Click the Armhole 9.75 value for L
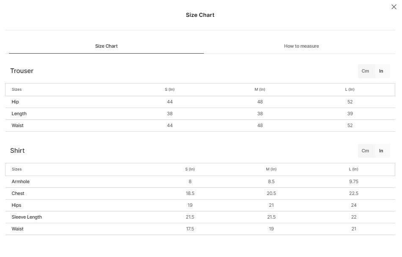This screenshot has height=257, width=402. (353, 181)
